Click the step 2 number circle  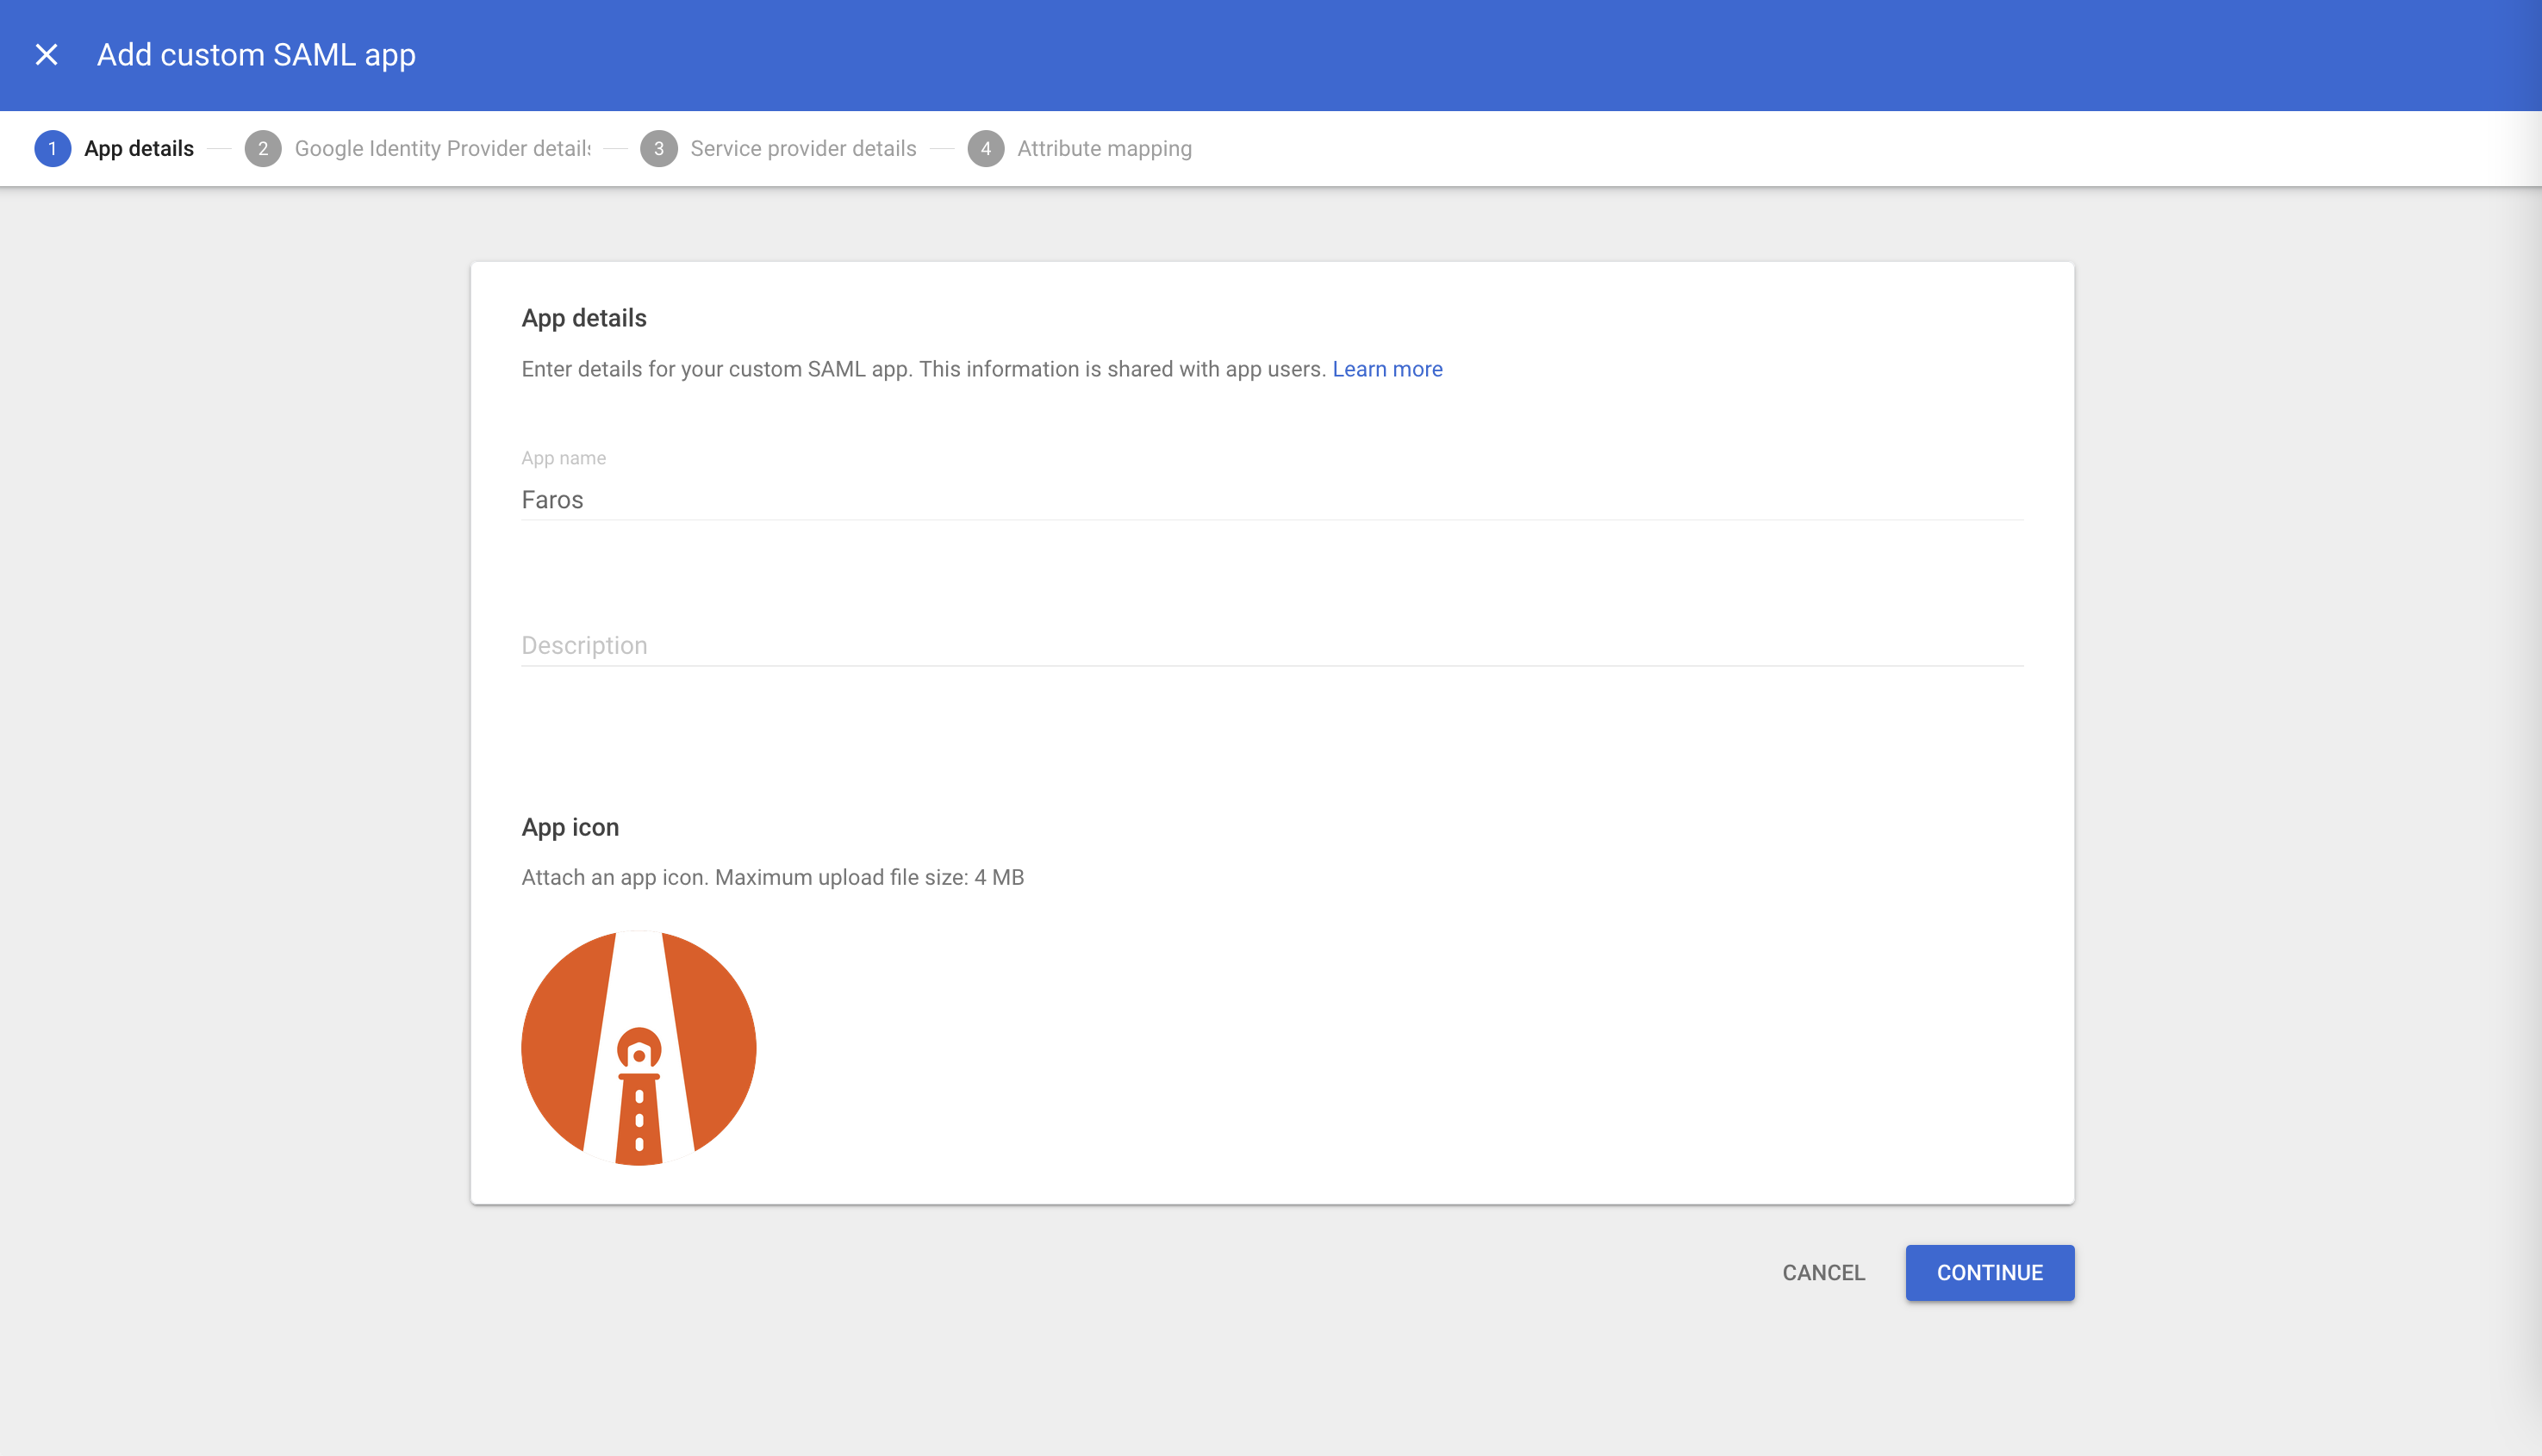[x=263, y=149]
